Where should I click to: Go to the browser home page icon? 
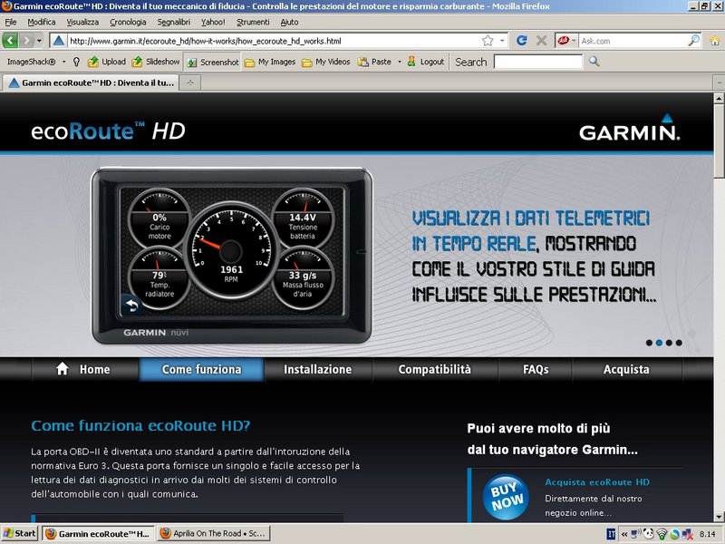(715, 41)
